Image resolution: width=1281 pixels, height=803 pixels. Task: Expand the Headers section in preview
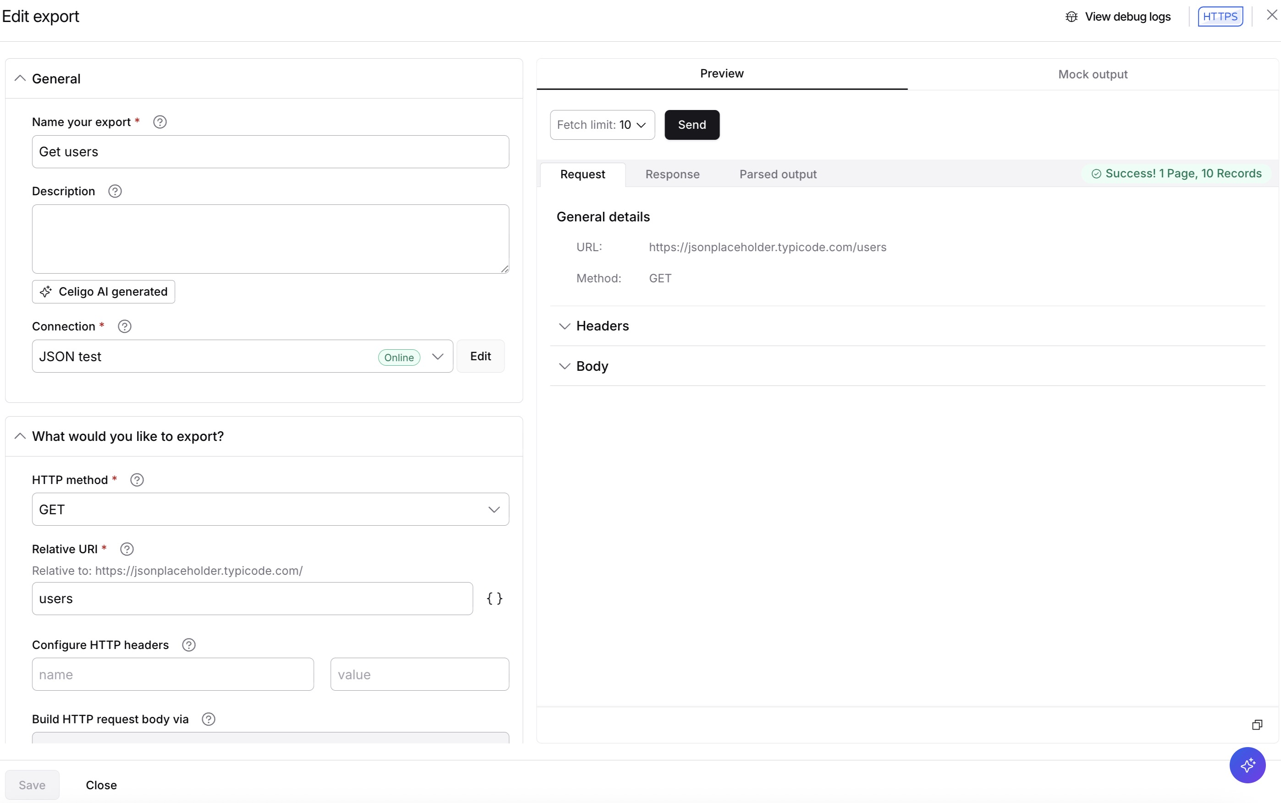(x=564, y=326)
